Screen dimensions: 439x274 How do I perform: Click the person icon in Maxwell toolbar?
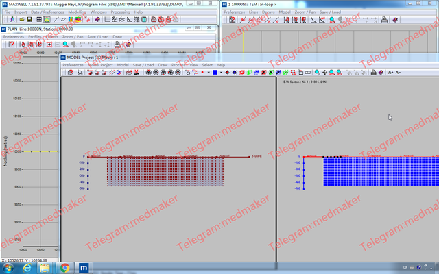(12, 20)
